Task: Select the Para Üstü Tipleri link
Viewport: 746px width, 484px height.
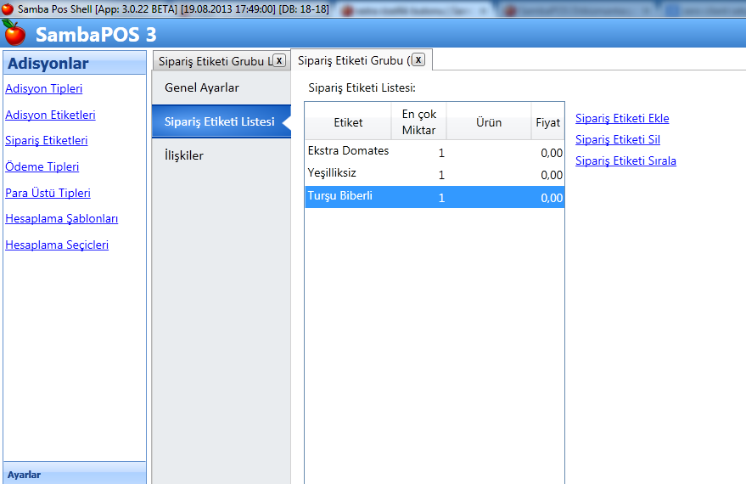Action: click(48, 194)
